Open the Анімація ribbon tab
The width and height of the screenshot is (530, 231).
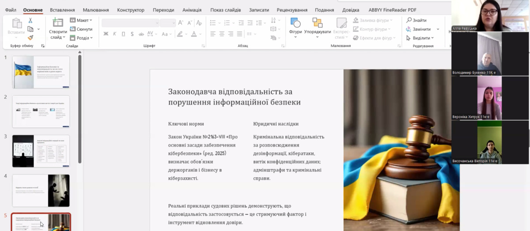[x=192, y=10]
